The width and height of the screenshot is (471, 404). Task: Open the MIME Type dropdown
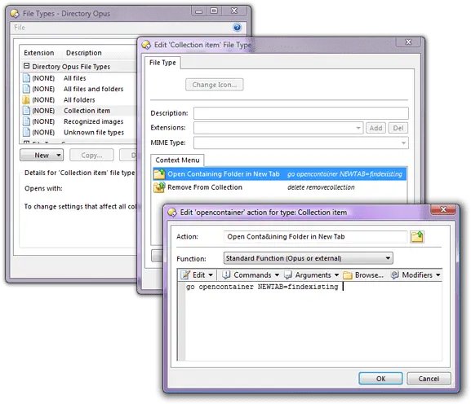coord(403,143)
